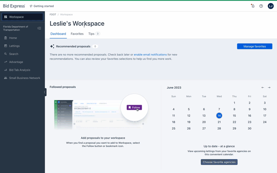Click the Manage favorites button
Screen dimensions: 277x173
(x=254, y=47)
